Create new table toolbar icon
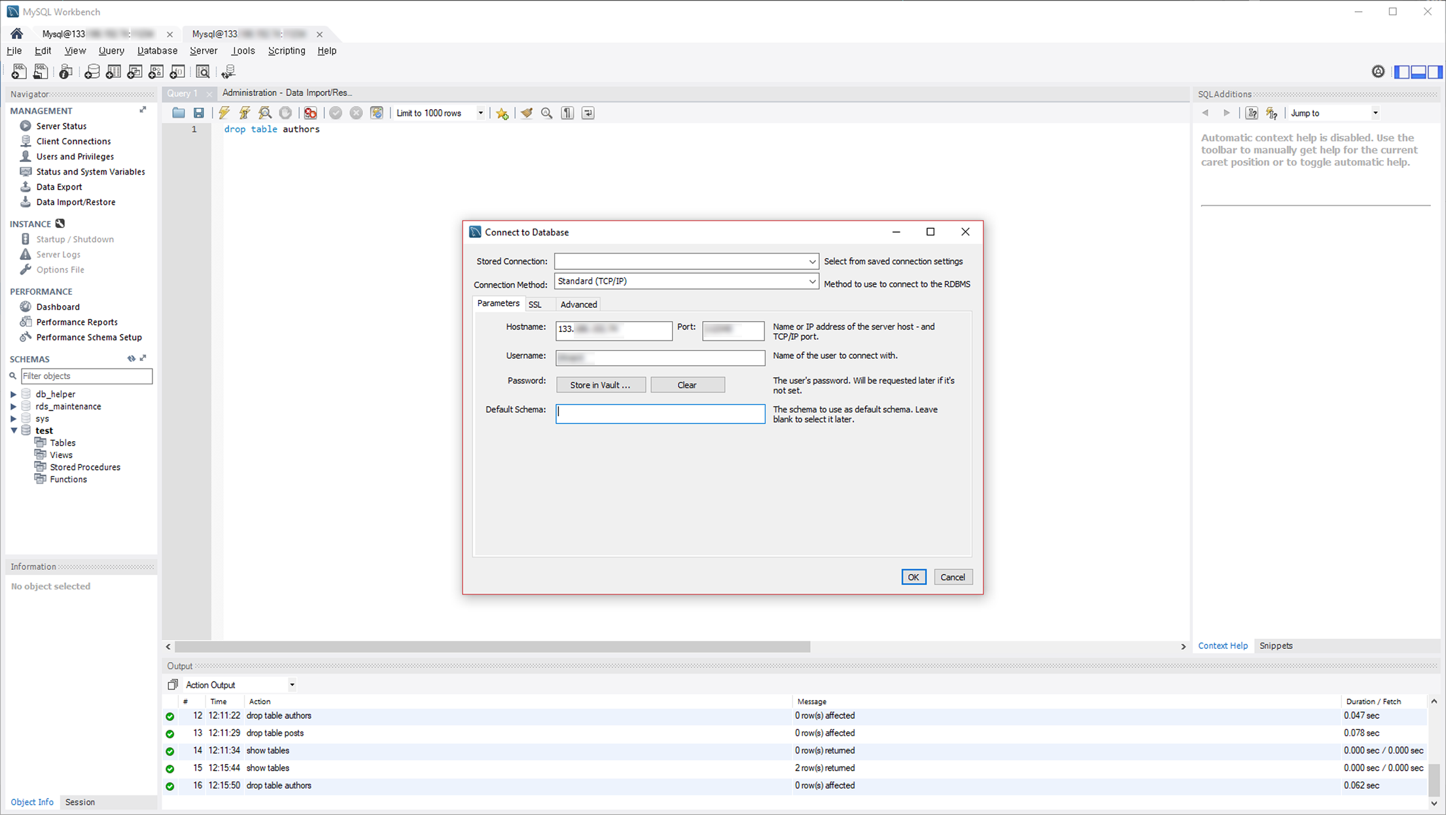Image resolution: width=1446 pixels, height=815 pixels. click(113, 71)
